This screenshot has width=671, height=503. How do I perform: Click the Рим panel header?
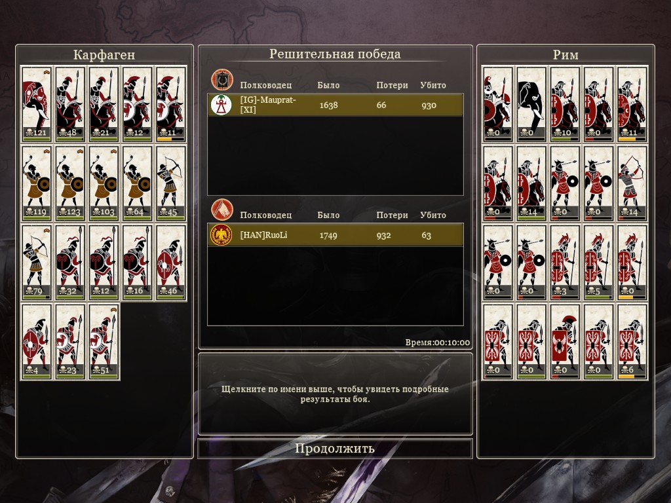[566, 55]
